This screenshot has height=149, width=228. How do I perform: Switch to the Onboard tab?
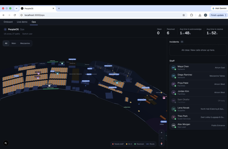[x=8, y=22]
